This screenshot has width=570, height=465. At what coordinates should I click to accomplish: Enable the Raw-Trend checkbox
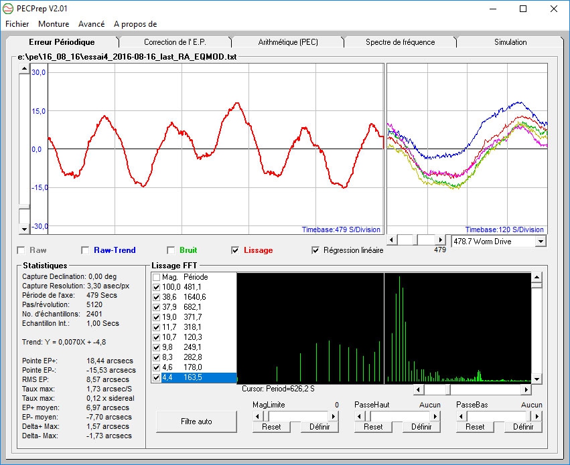85,250
